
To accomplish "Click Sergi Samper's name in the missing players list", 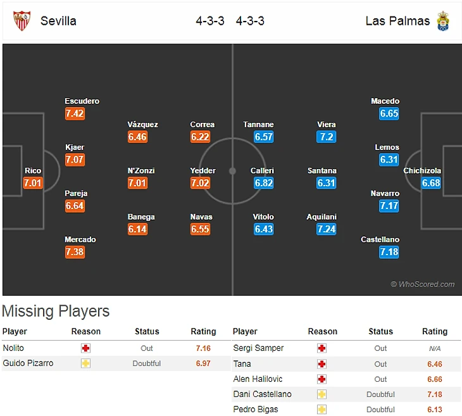I will pos(258,348).
